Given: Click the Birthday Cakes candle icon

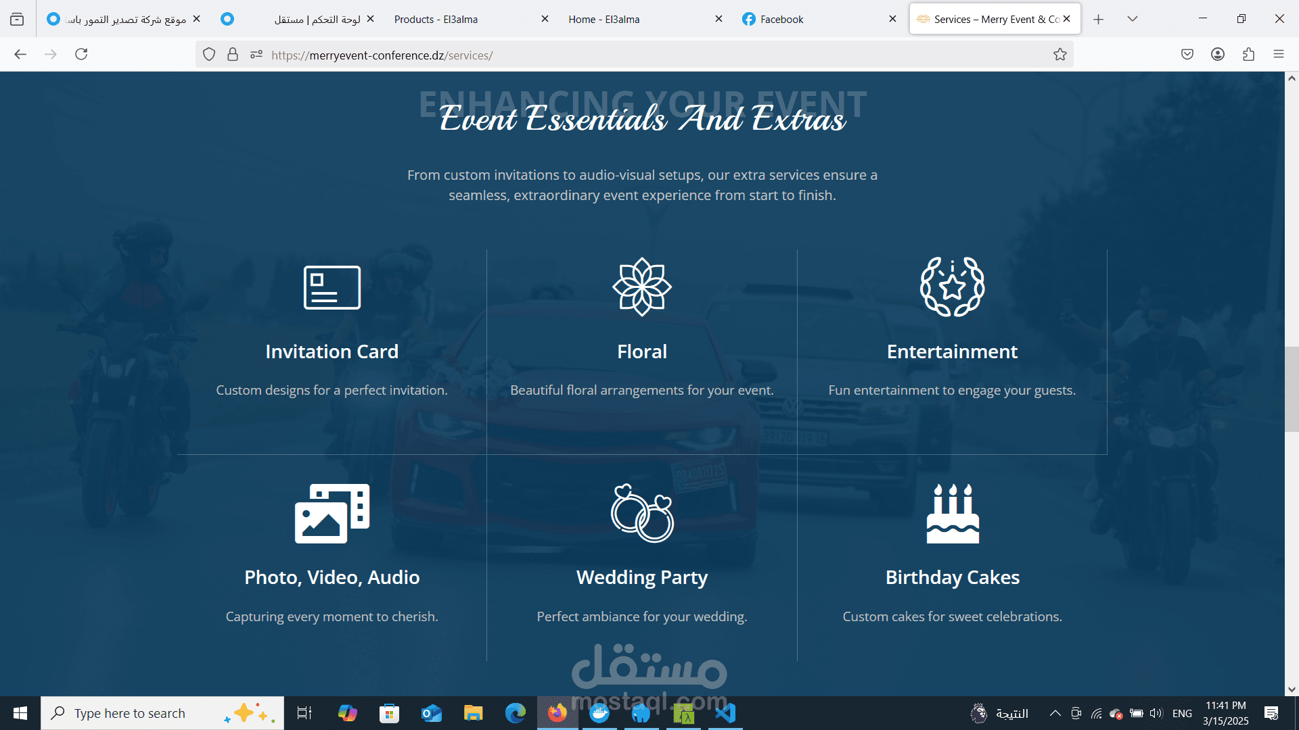Looking at the screenshot, I should [952, 513].
